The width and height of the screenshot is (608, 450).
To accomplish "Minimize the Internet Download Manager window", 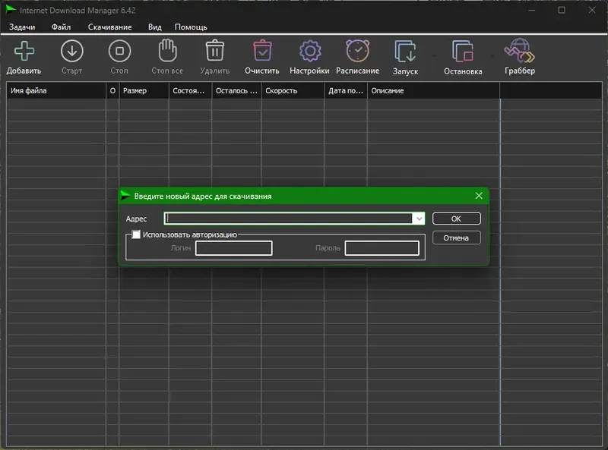I will pyautogui.click(x=532, y=10).
